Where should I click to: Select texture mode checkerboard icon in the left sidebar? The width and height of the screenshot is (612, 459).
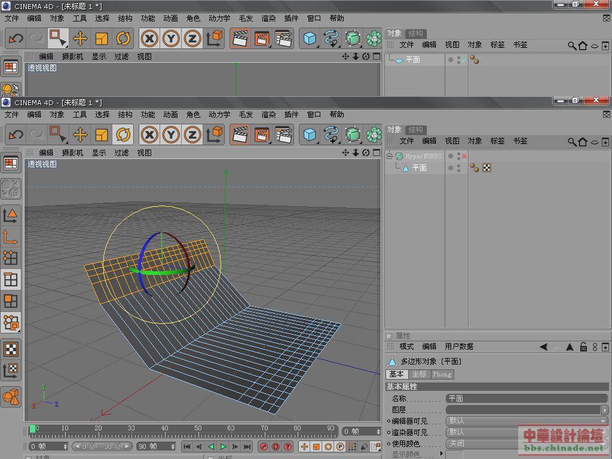11,349
